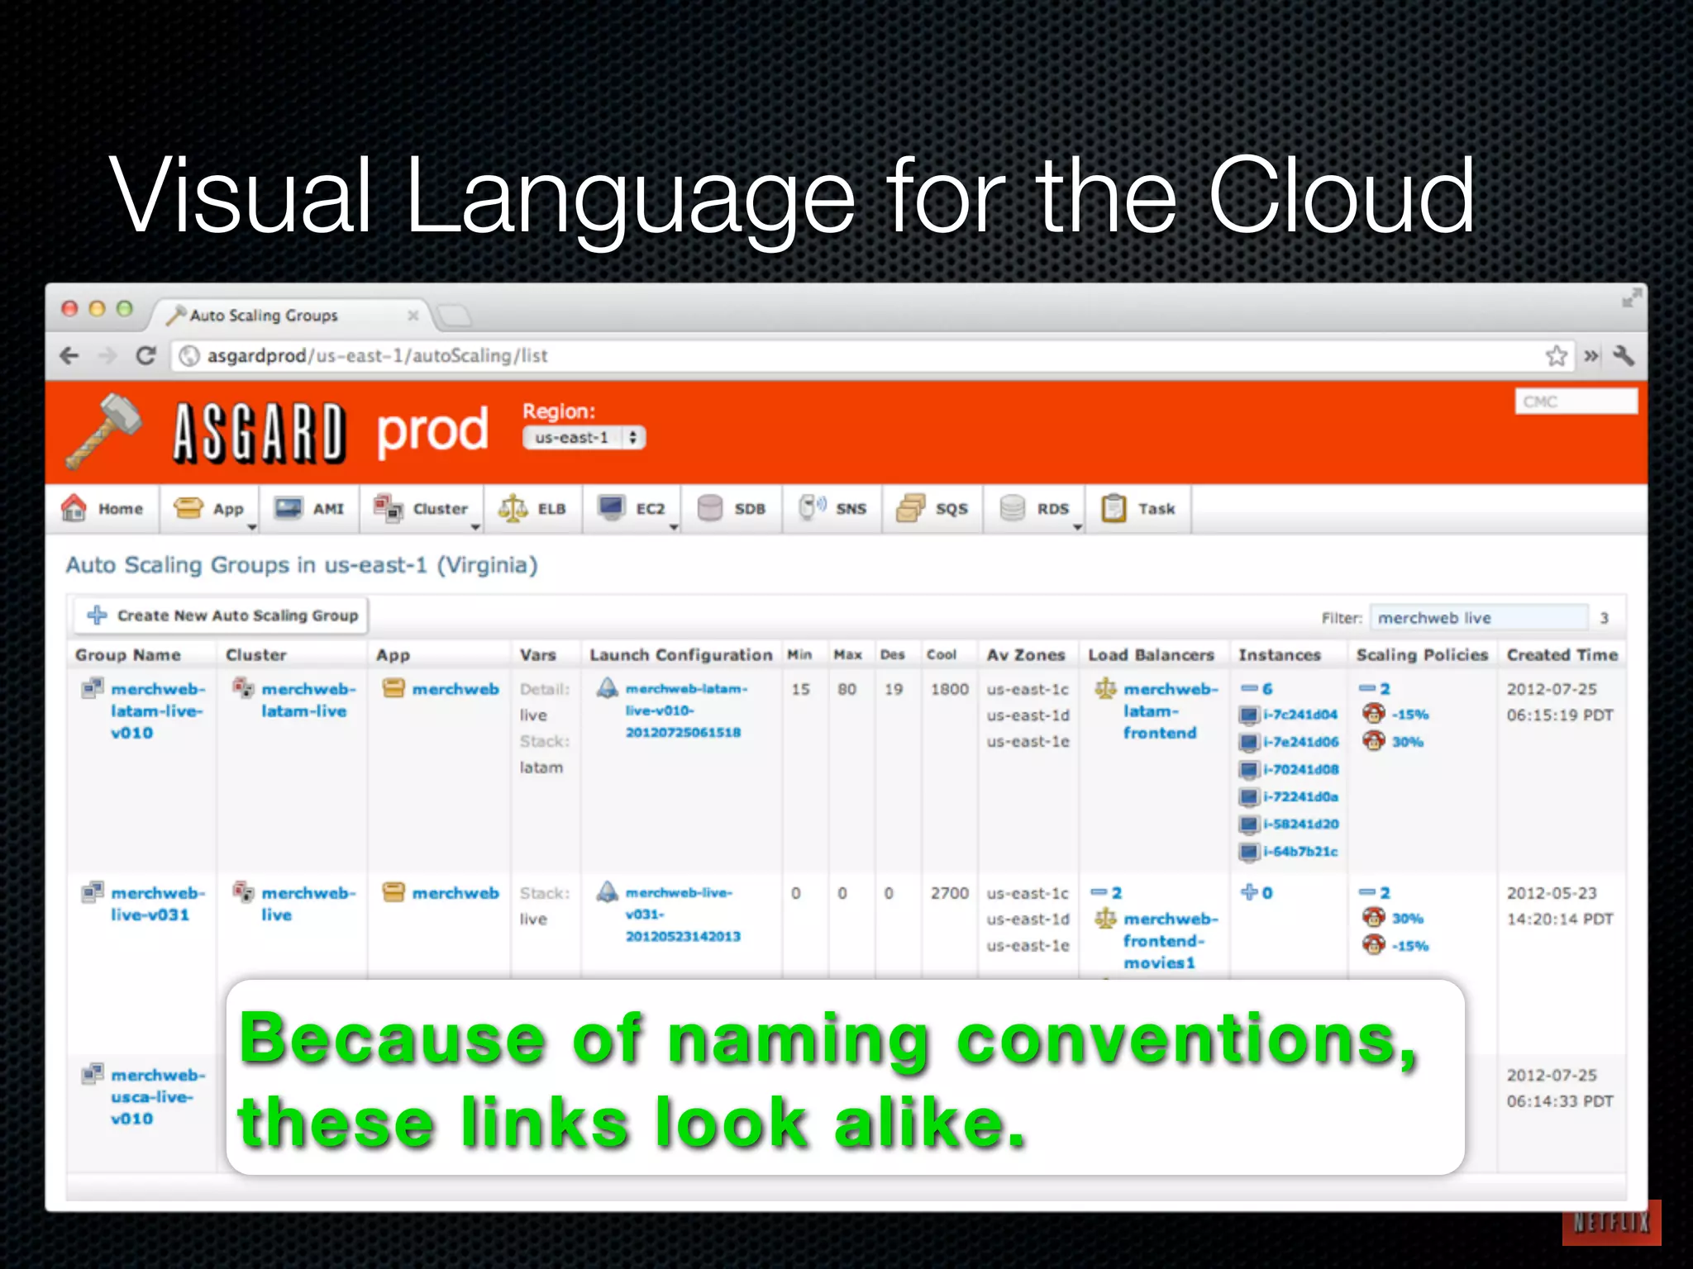Open the browser wrench settings menu
The width and height of the screenshot is (1693, 1269).
point(1624,356)
